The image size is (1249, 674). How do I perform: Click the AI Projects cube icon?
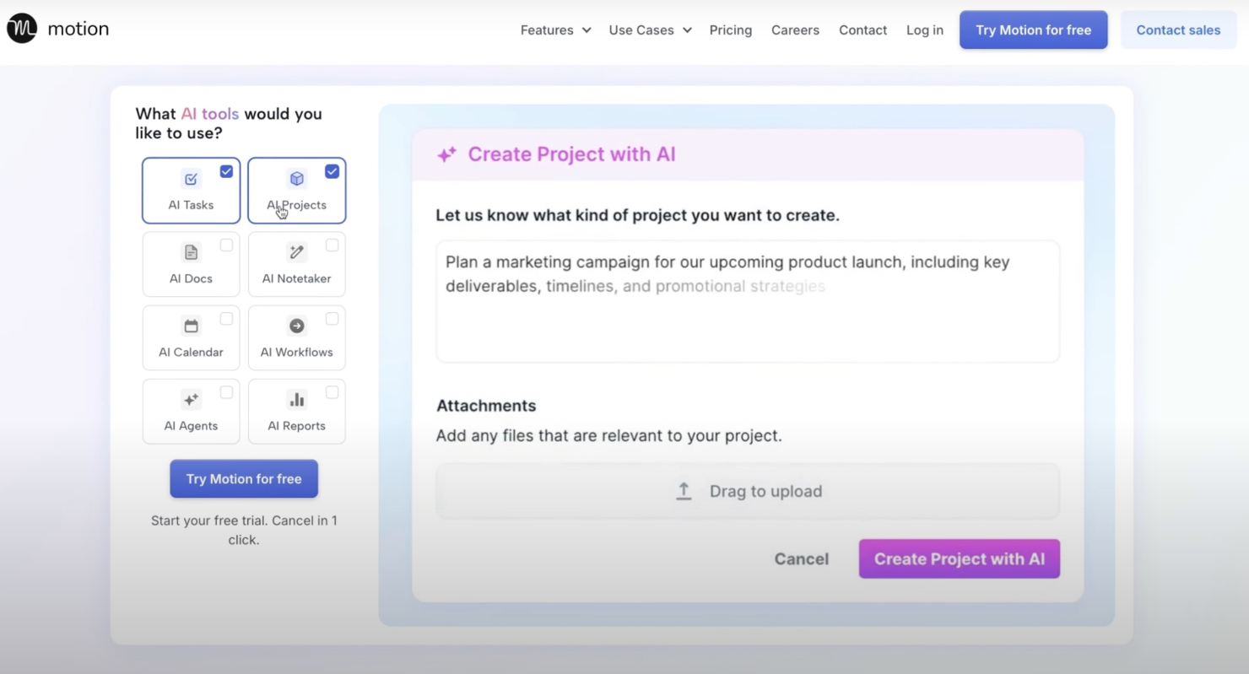[297, 179]
